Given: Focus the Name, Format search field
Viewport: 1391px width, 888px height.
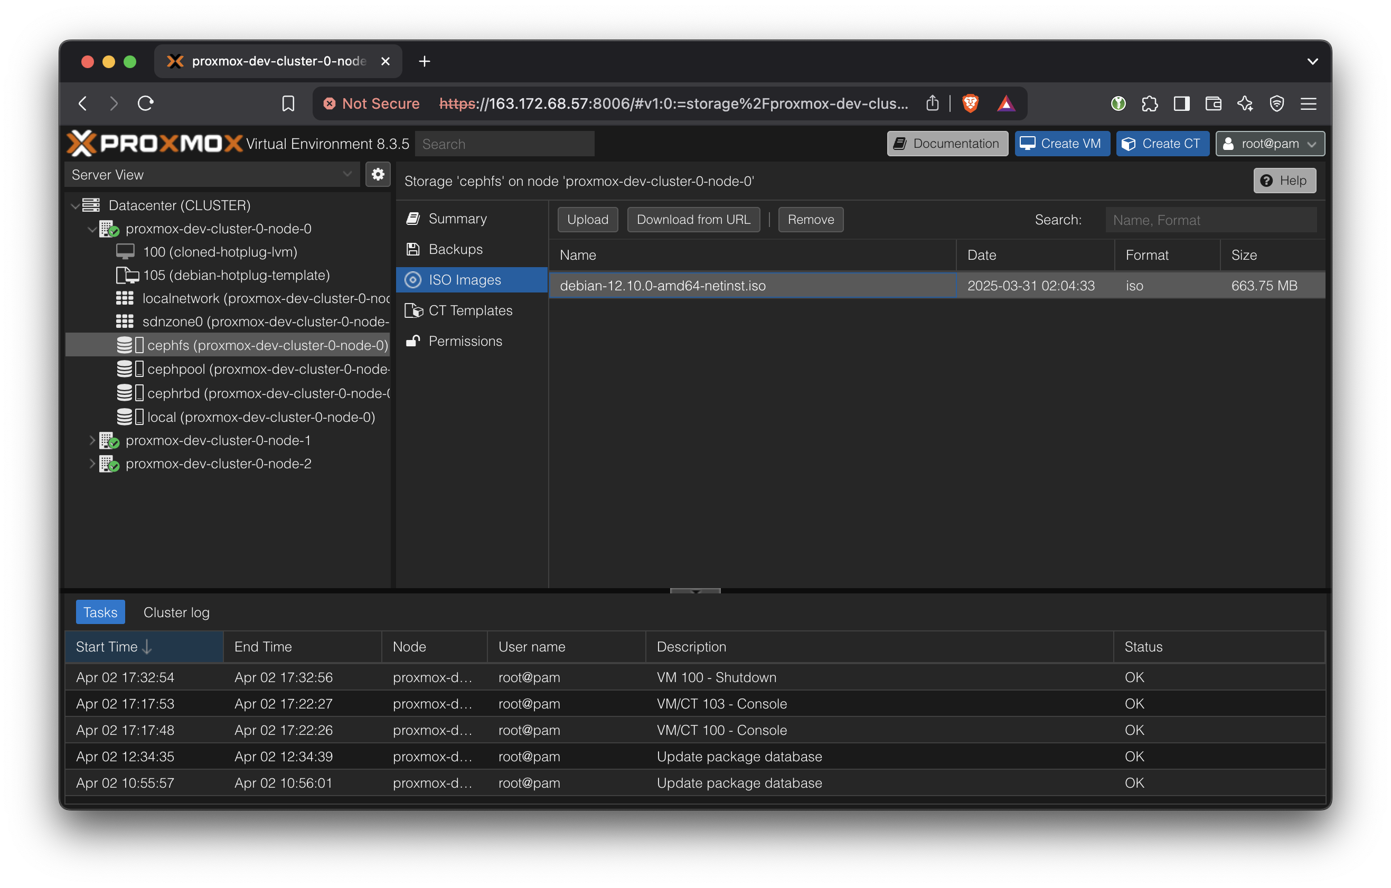Looking at the screenshot, I should pyautogui.click(x=1210, y=220).
